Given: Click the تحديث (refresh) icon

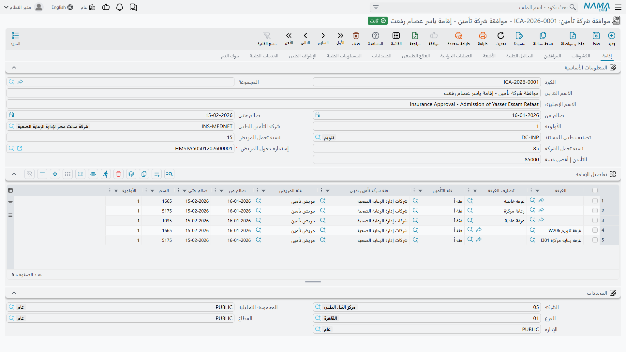Looking at the screenshot, I should pos(501,36).
